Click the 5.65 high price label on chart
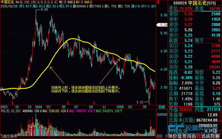This screenshot has height=139, width=222. pos(44,10)
